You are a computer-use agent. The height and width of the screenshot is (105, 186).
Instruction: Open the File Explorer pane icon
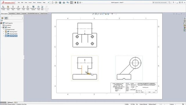click(185, 23)
